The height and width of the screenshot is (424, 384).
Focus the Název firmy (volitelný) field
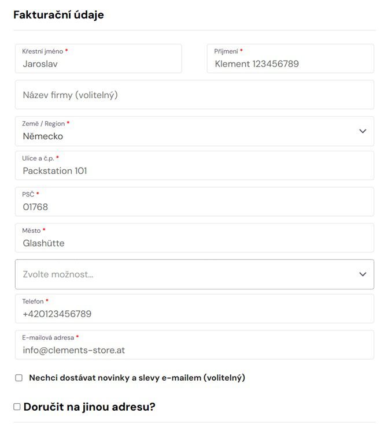[x=194, y=95]
